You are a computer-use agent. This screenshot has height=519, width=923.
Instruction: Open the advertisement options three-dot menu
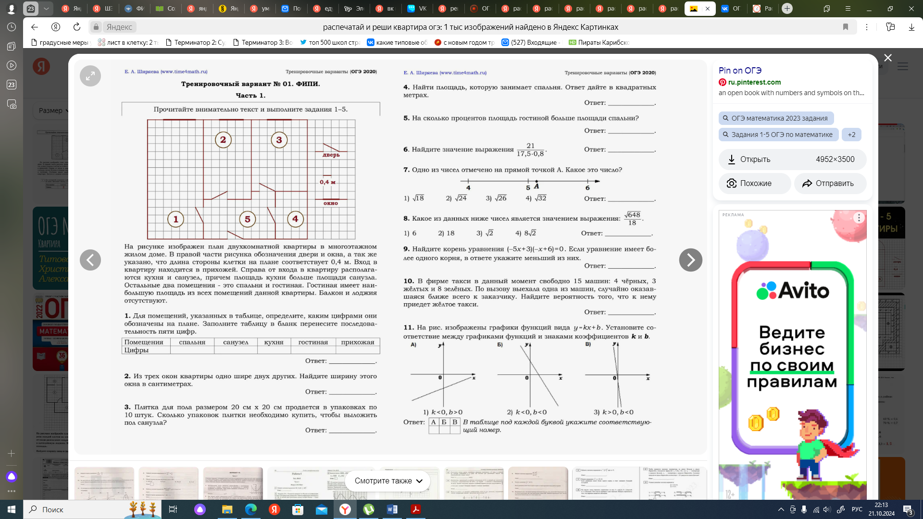point(859,218)
